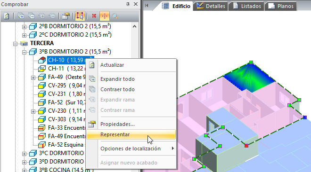The height and width of the screenshot is (172, 311).
Task: Collapse the TERCERA floor node
Action: click(x=15, y=44)
